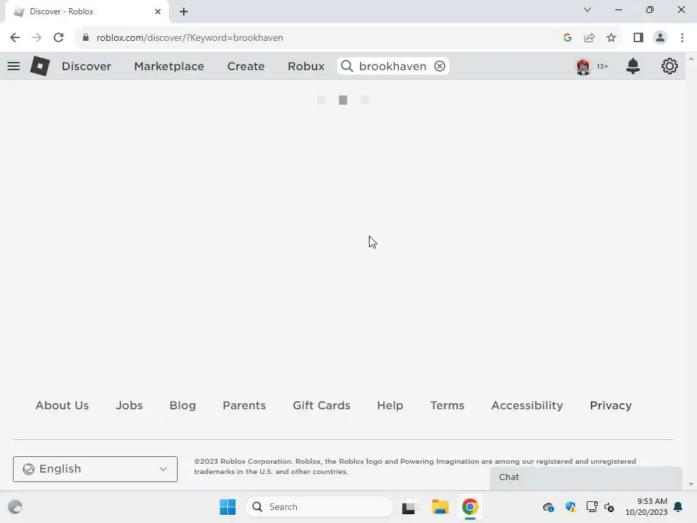Image resolution: width=697 pixels, height=523 pixels.
Task: Click page scrollbar down arrow
Action: pos(691,484)
